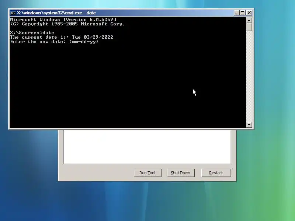Screen dimensions: 295x221
Task: Minimize the cmd.exe window
Action: click(236, 13)
